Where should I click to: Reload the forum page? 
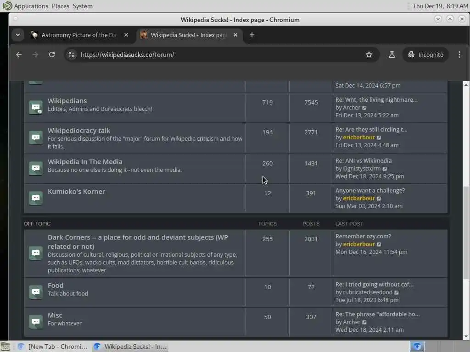pos(52,55)
